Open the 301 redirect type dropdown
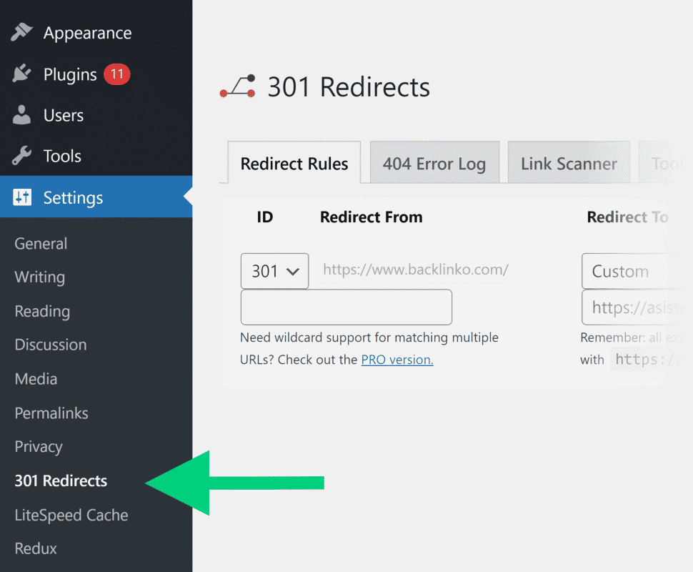The image size is (693, 572). click(x=274, y=271)
